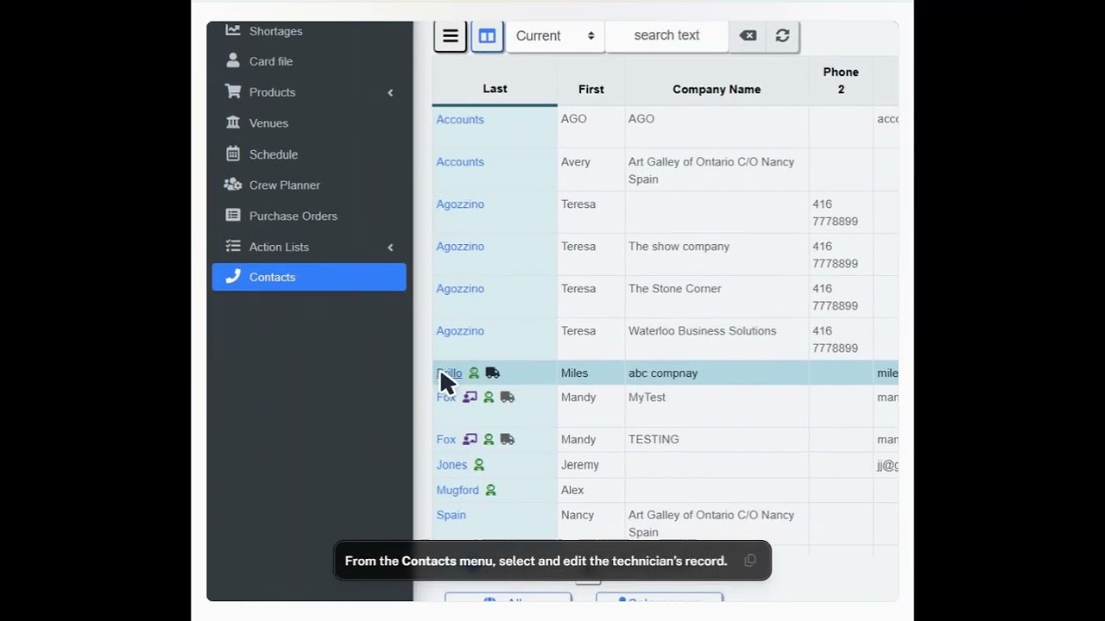
Task: Click the Products shopping cart icon
Action: (x=233, y=91)
